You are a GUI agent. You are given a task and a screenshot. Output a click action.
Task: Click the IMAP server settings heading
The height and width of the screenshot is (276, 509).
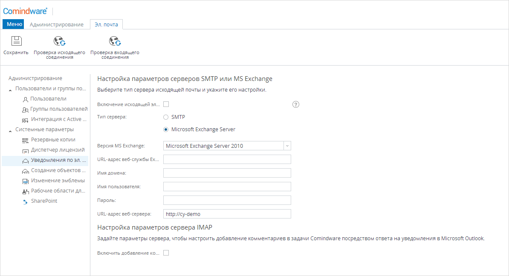(x=154, y=227)
